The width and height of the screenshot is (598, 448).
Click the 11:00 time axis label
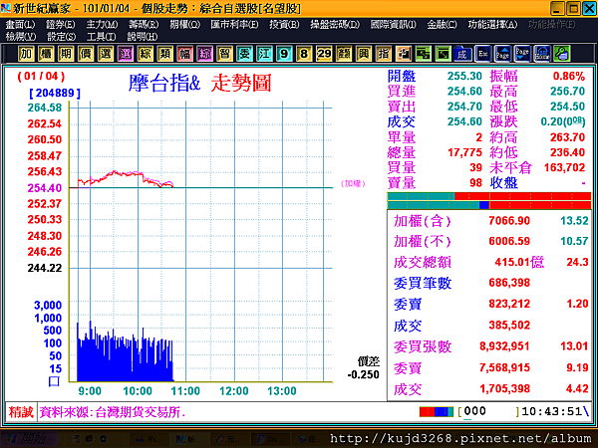[x=185, y=391]
